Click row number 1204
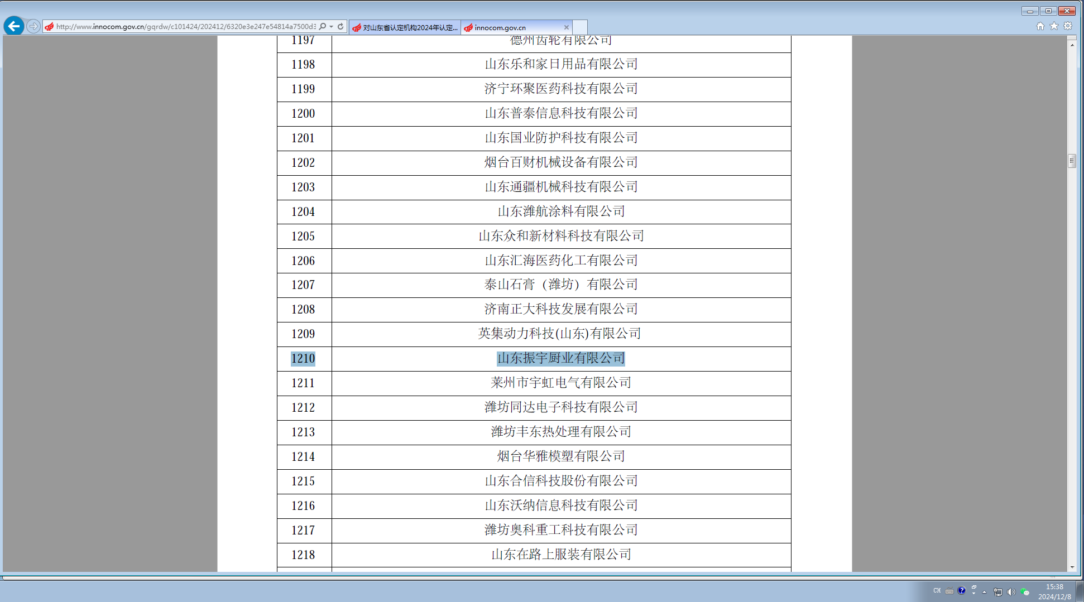The width and height of the screenshot is (1084, 602). click(303, 212)
